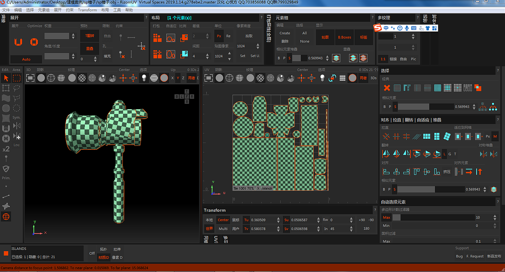
Task: Click the similarity slider in the 元素组 panel
Action: [x=299, y=58]
